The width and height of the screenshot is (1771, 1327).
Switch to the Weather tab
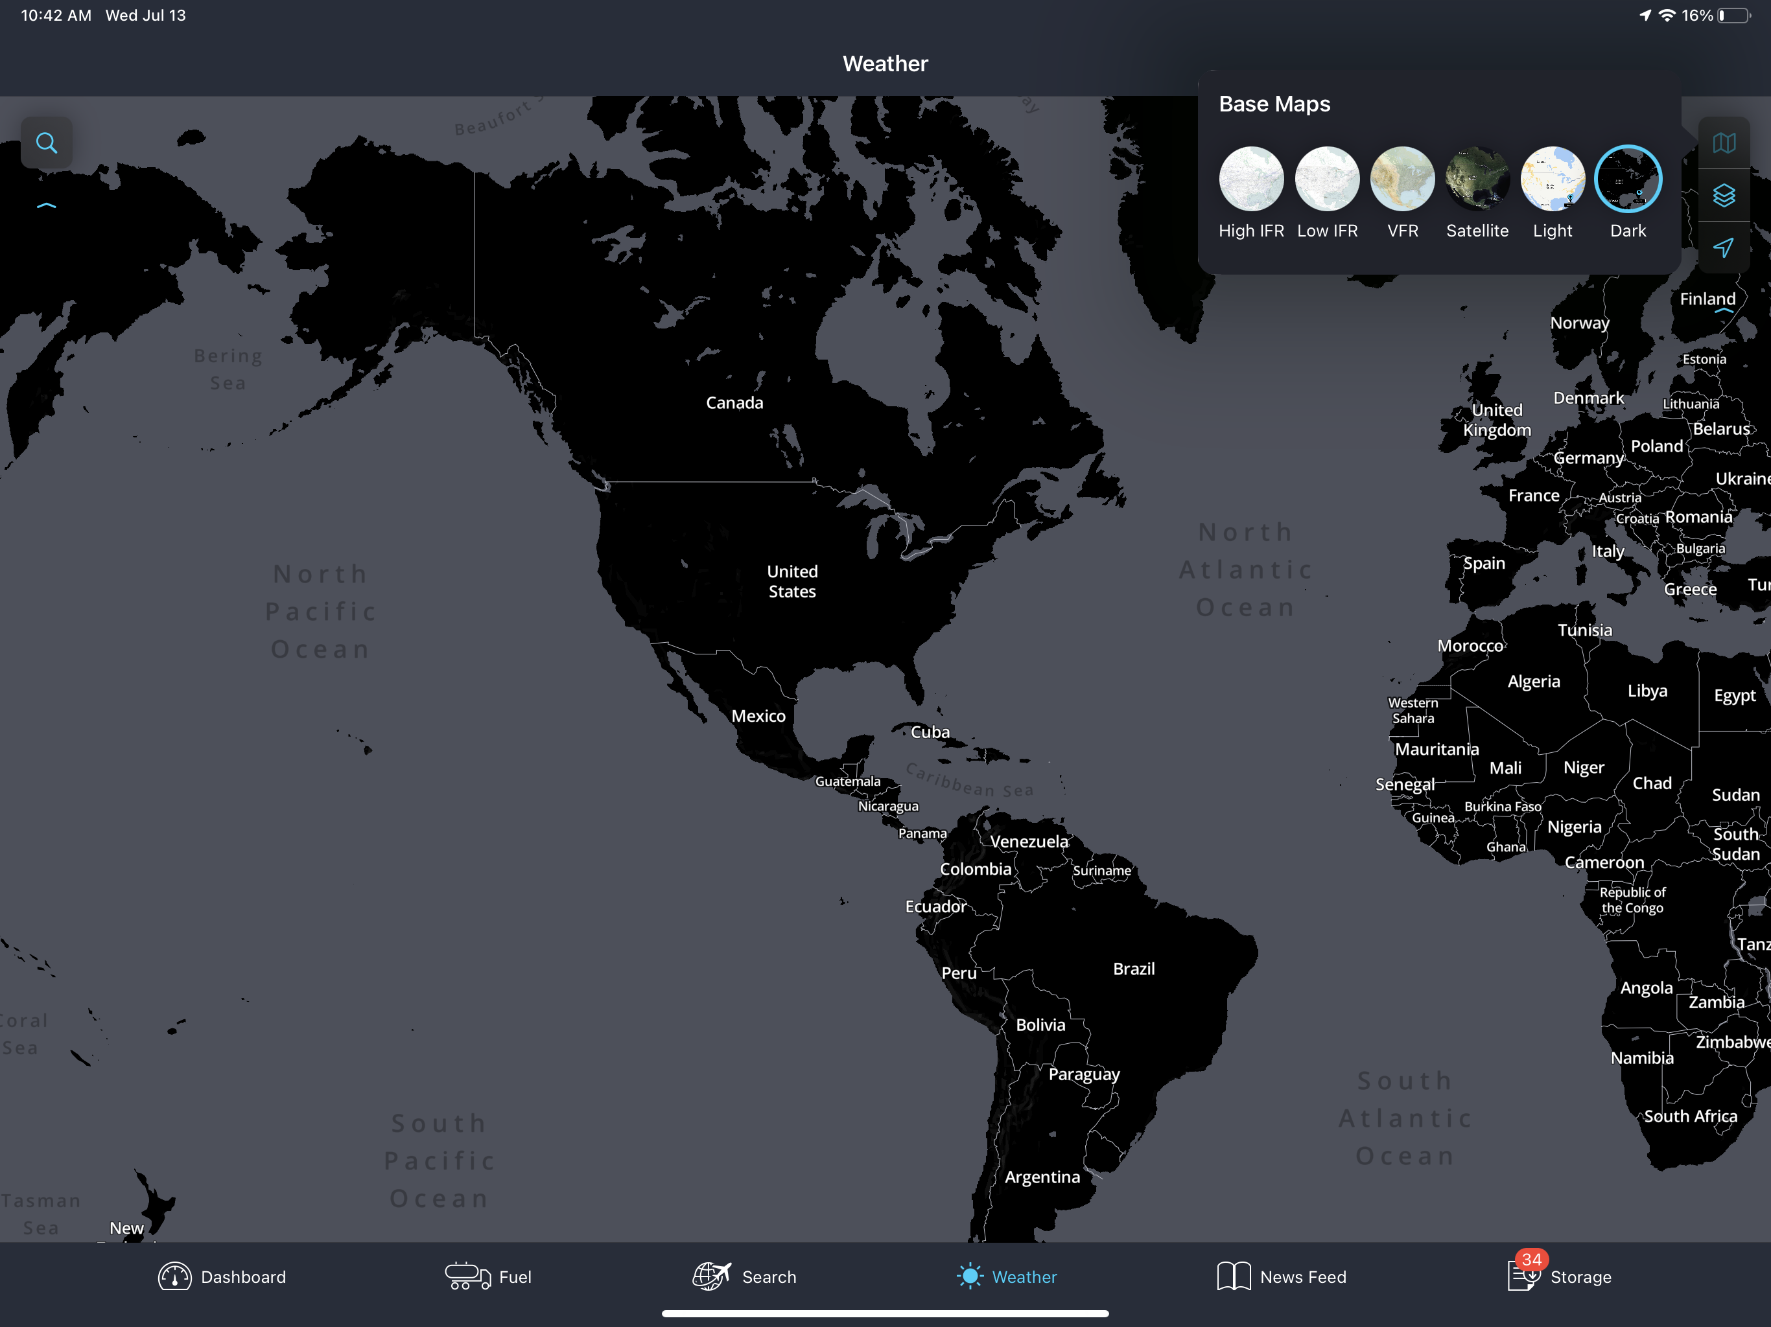click(x=1007, y=1276)
